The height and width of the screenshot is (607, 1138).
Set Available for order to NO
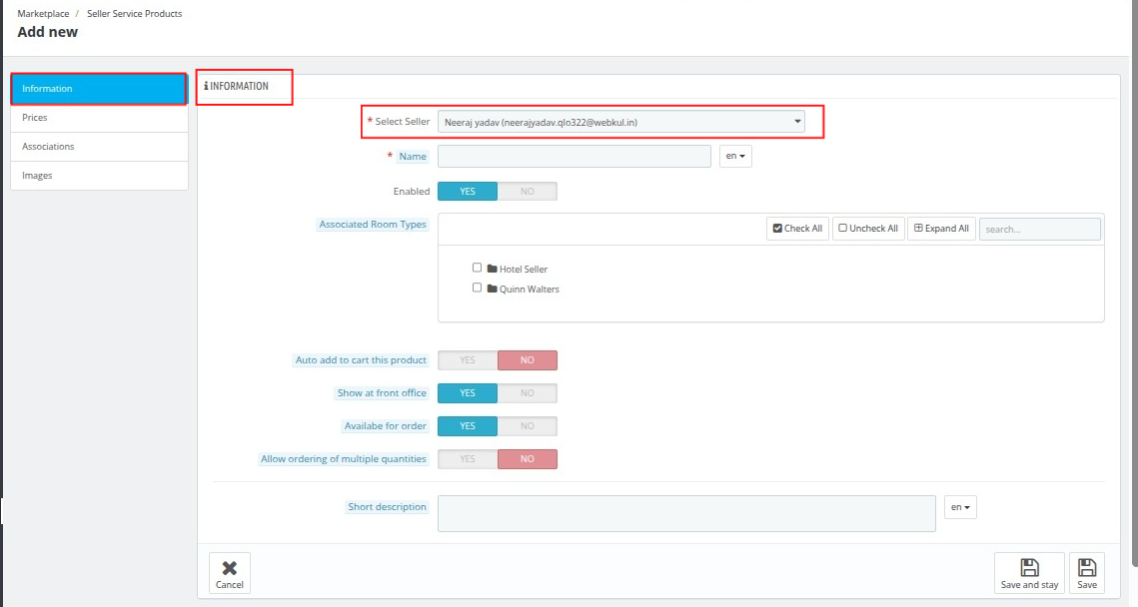point(527,426)
